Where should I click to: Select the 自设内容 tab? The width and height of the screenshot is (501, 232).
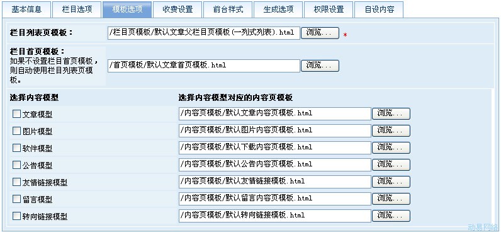tap(379, 9)
